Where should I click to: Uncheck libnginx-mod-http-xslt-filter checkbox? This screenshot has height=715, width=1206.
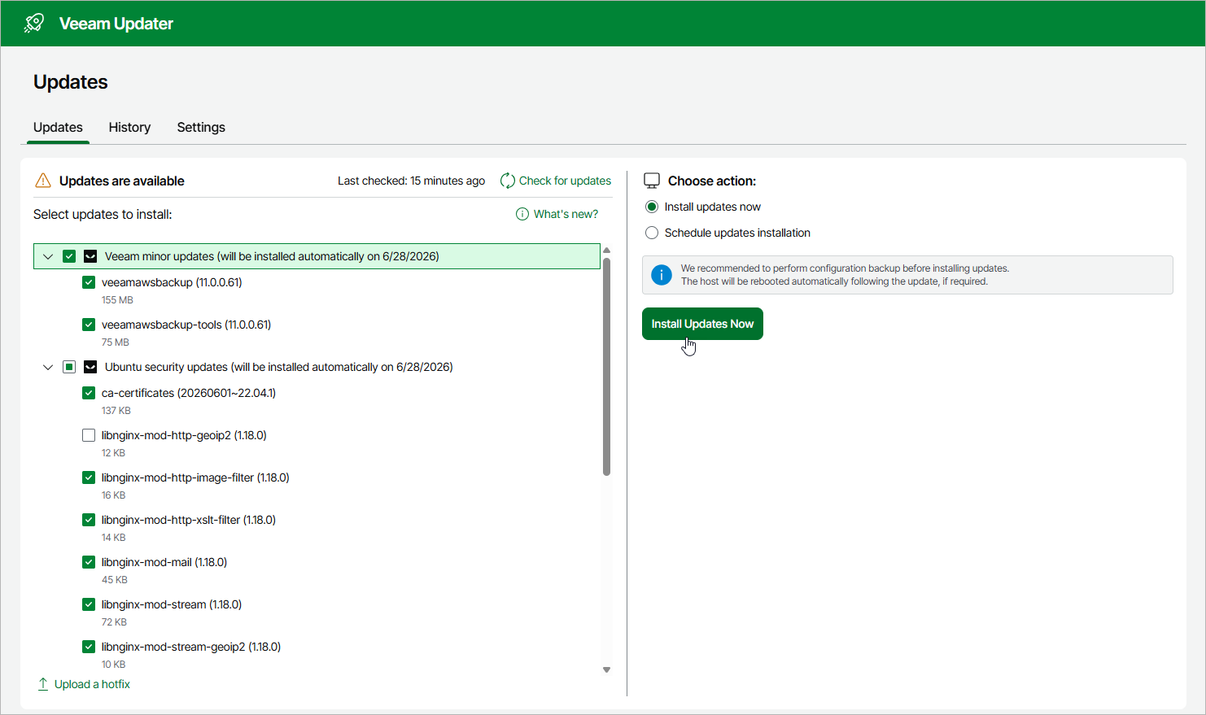(x=89, y=520)
